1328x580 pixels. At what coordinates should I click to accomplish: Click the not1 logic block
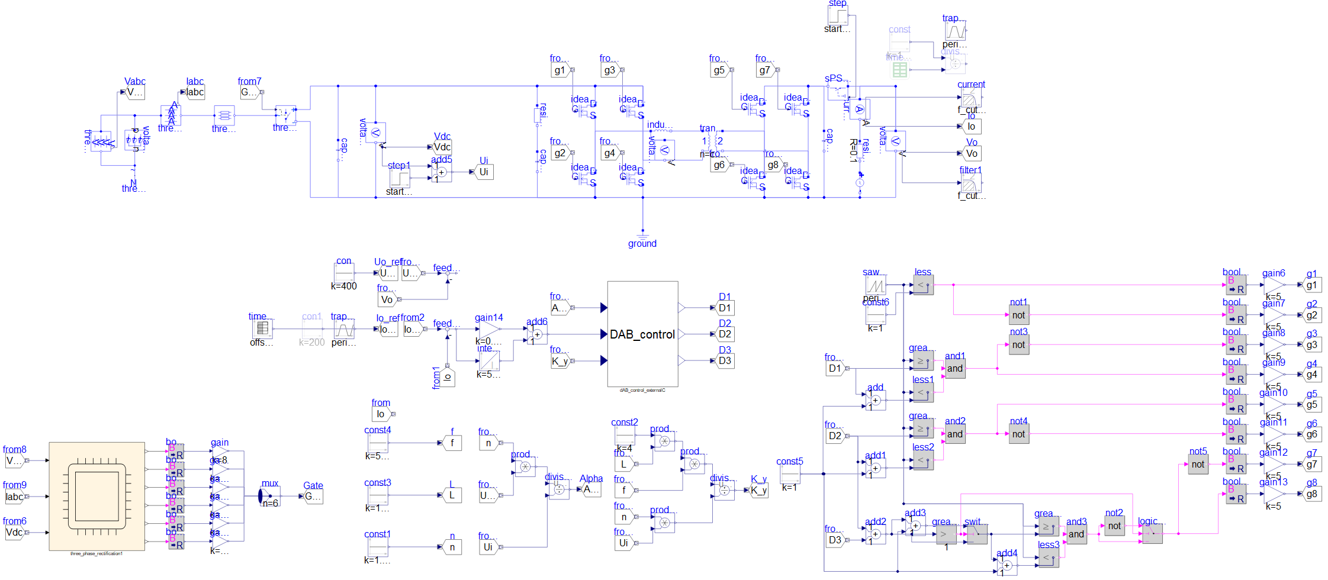pyautogui.click(x=1018, y=315)
